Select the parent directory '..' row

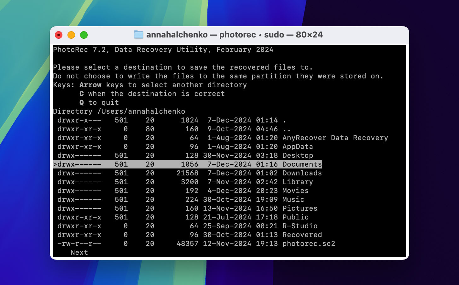[x=174, y=129]
